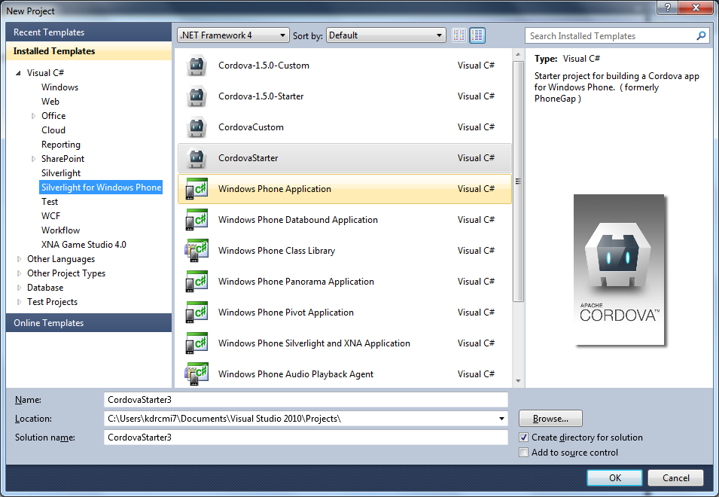
Task: Click the Windows Phone Databound Application icon
Action: (197, 220)
